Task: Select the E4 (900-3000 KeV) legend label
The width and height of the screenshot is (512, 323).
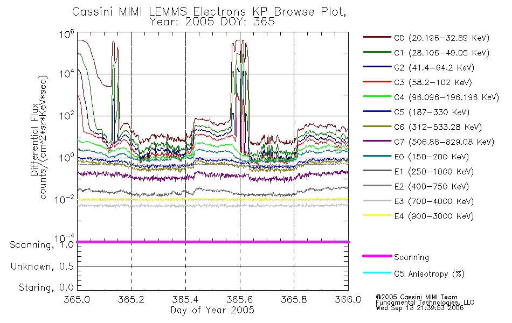Action: click(x=434, y=216)
